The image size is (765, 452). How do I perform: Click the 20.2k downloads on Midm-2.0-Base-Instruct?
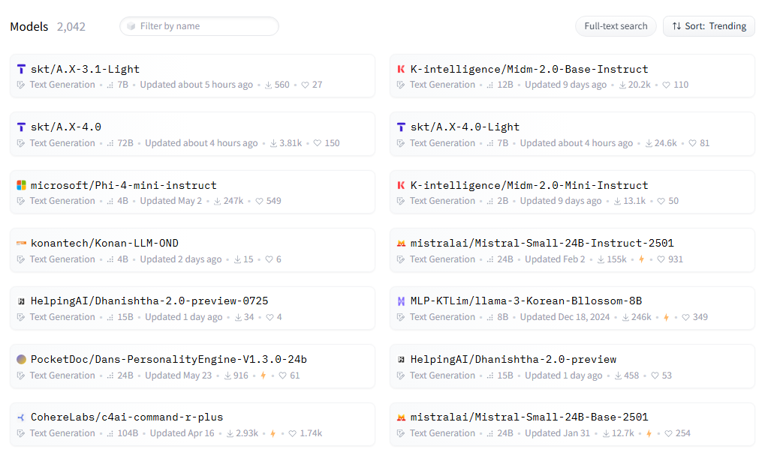pyautogui.click(x=640, y=85)
